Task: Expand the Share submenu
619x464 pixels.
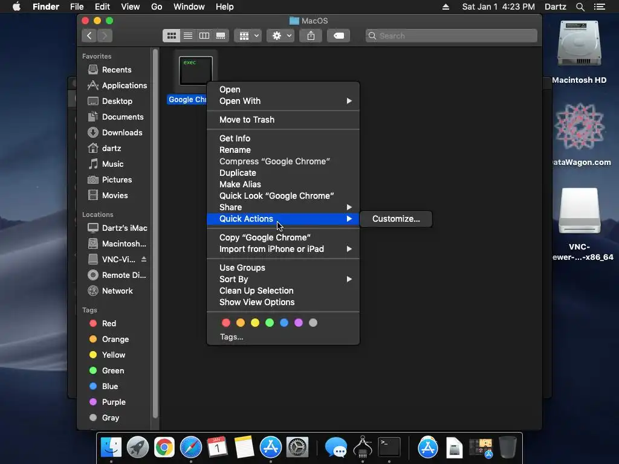Action: pyautogui.click(x=283, y=207)
